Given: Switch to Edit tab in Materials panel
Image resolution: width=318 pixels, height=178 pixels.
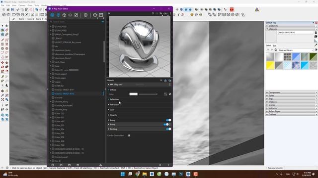Looking at the screenshot, I should [x=275, y=45].
